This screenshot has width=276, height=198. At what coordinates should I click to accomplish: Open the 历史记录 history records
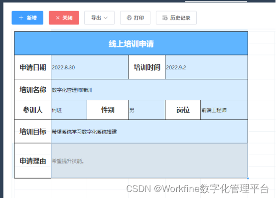click(x=176, y=18)
